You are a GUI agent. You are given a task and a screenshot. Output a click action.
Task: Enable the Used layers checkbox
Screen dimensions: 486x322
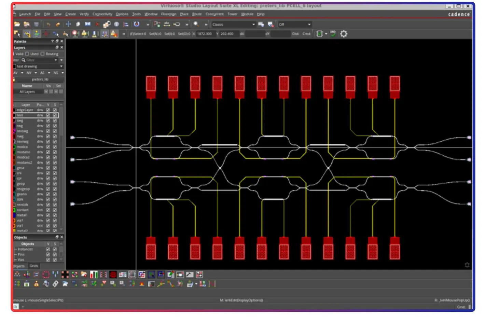click(x=27, y=54)
